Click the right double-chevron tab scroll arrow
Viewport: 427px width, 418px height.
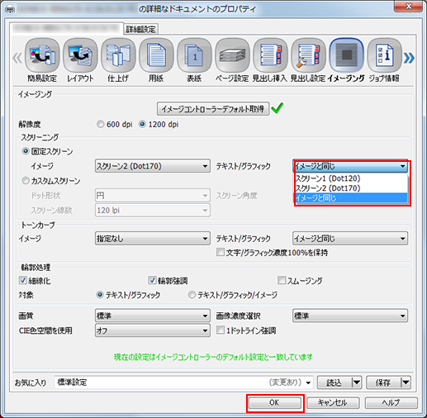[409, 58]
